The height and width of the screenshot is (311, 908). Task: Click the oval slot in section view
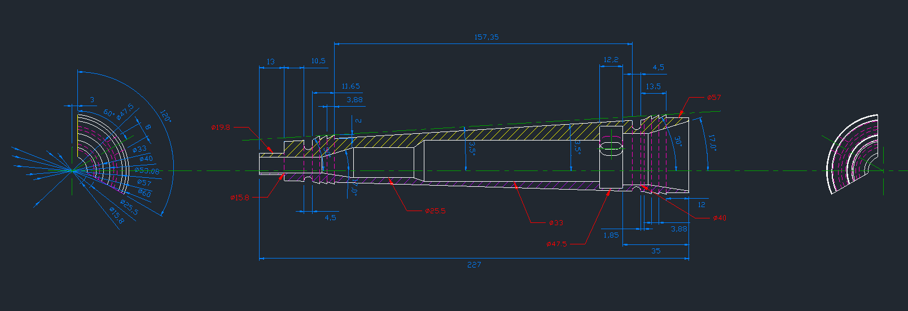click(x=611, y=149)
